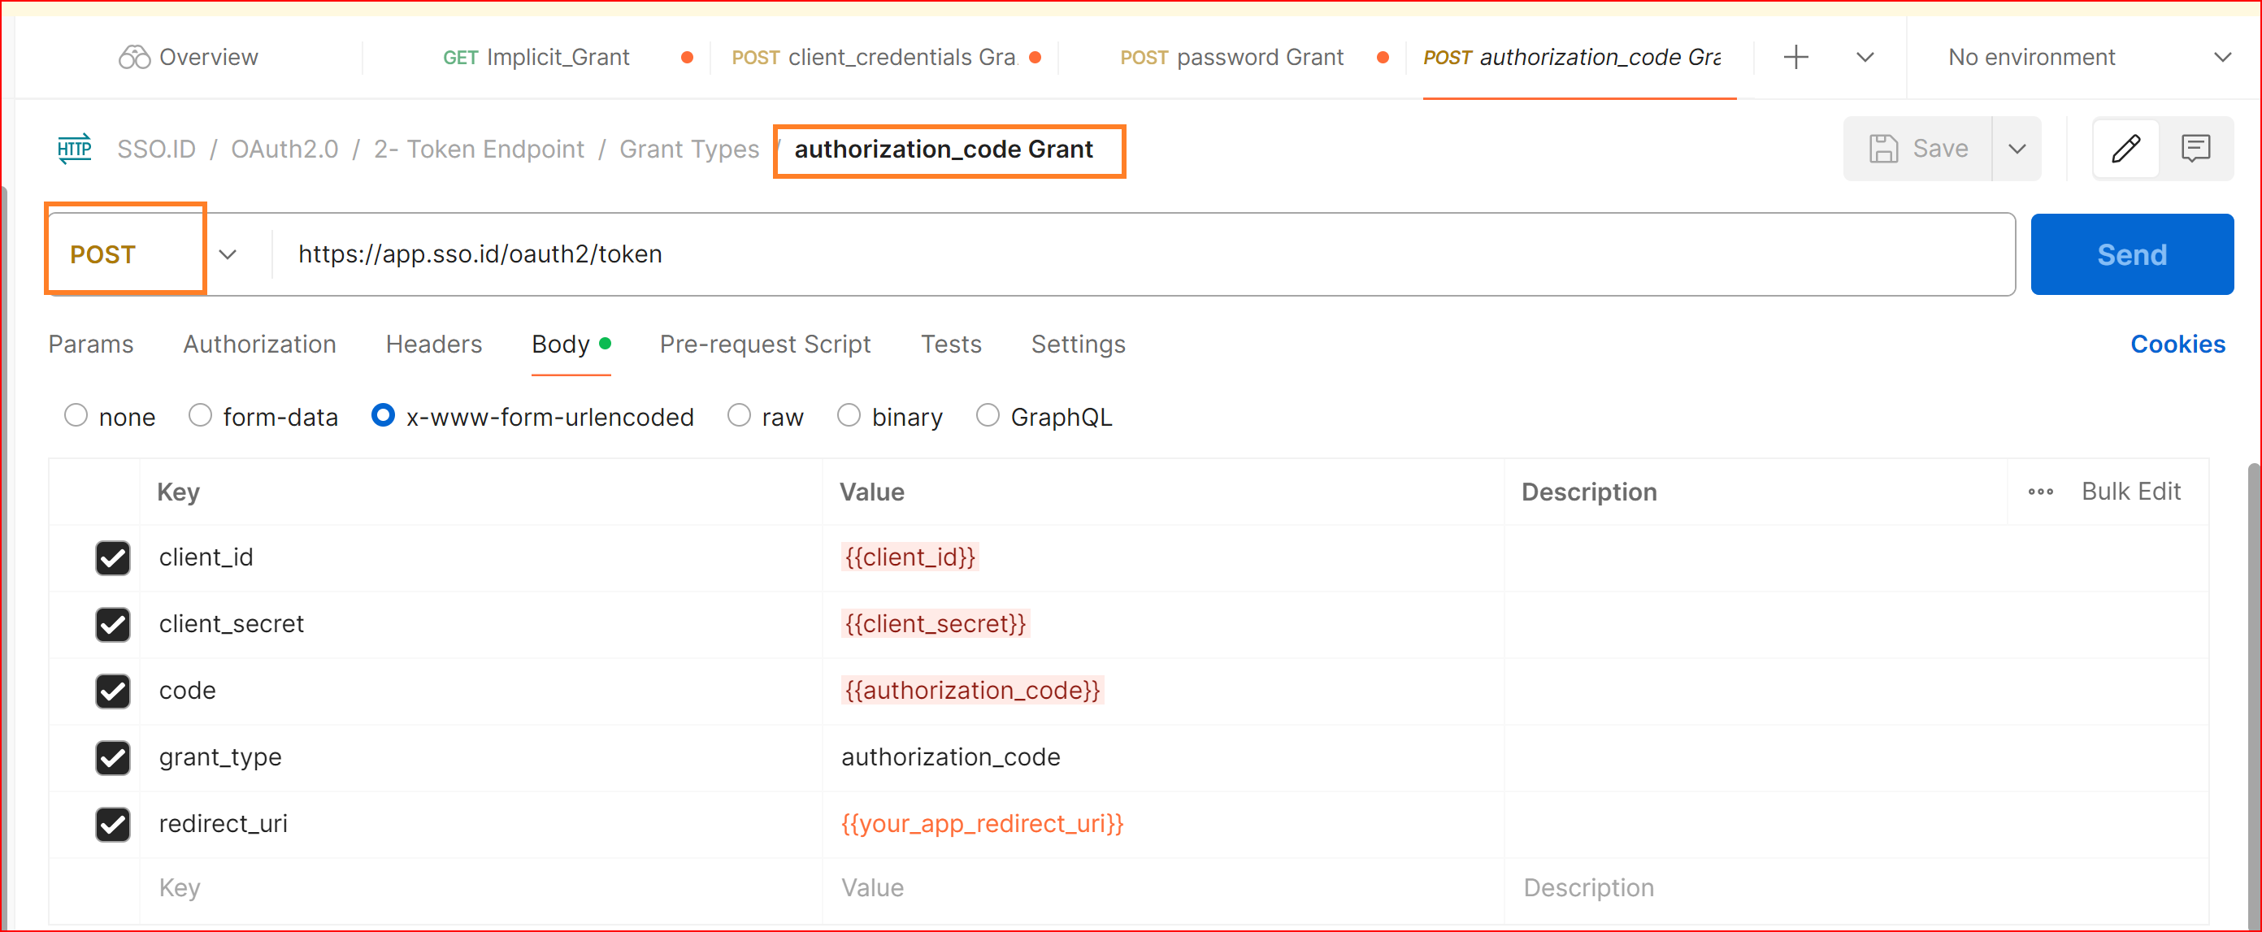Click the authorization_code grant_type value
The image size is (2262, 932).
click(x=1162, y=758)
